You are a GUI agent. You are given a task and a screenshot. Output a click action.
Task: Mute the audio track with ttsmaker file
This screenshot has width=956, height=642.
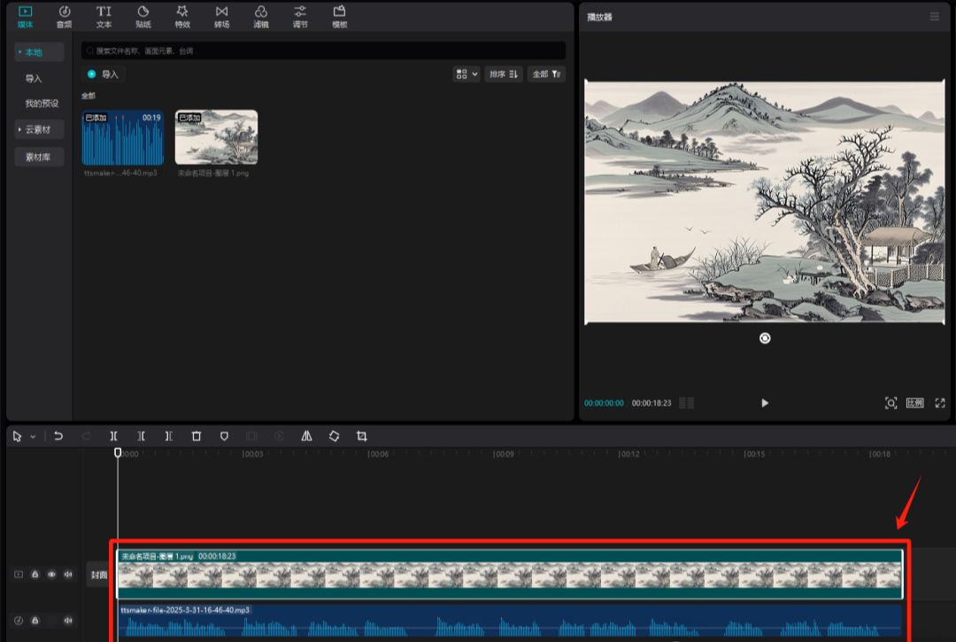tap(68, 621)
